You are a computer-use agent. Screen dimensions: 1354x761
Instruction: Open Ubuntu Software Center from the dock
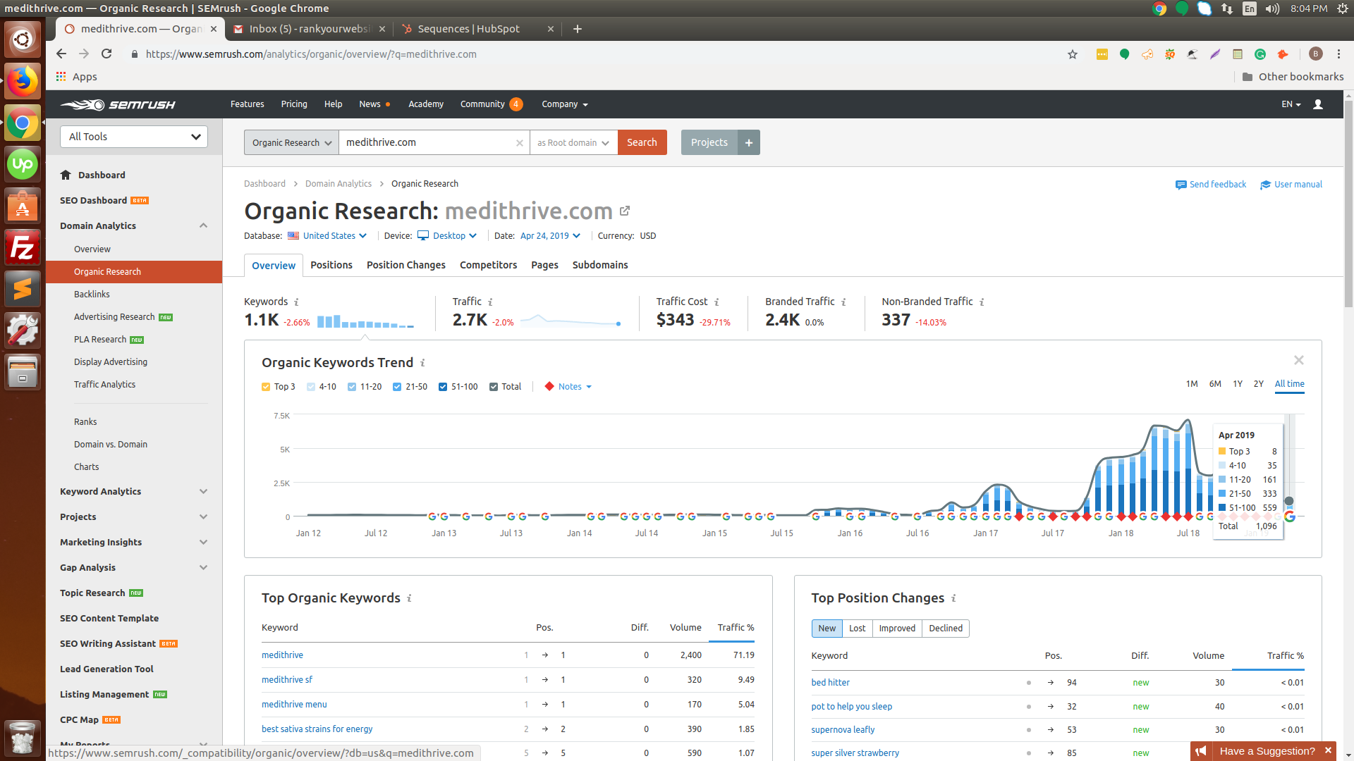(23, 206)
